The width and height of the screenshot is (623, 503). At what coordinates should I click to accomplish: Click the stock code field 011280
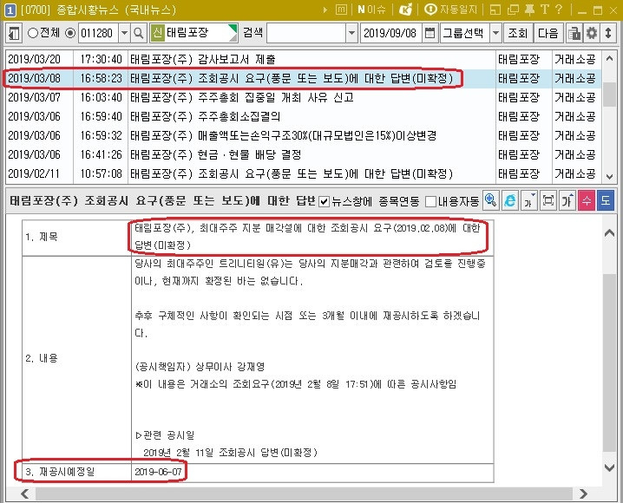(x=99, y=33)
